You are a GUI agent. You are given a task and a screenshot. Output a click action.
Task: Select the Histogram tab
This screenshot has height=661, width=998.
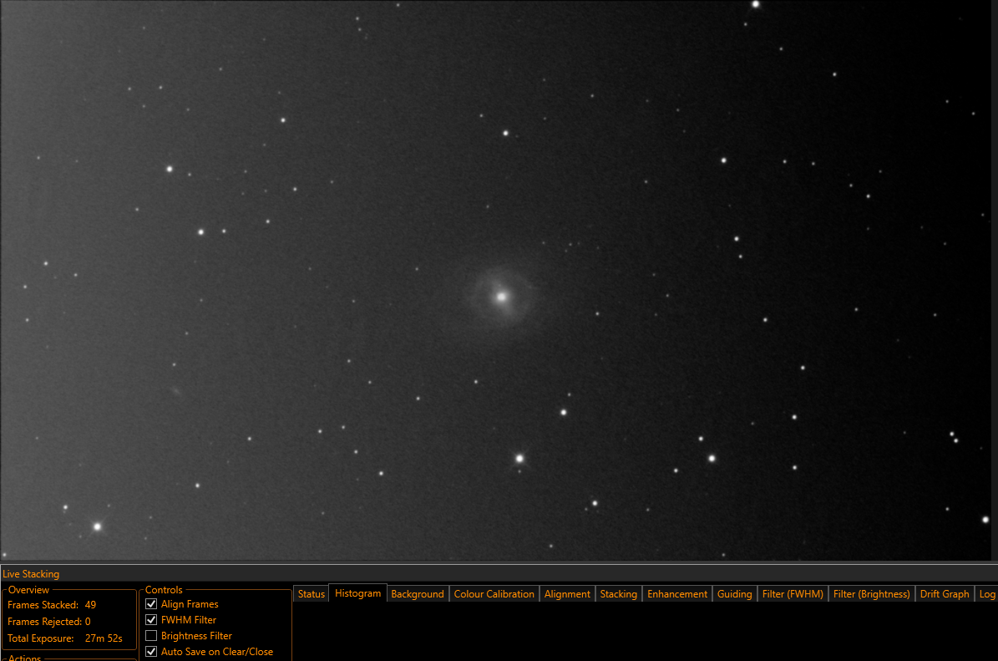tap(357, 592)
